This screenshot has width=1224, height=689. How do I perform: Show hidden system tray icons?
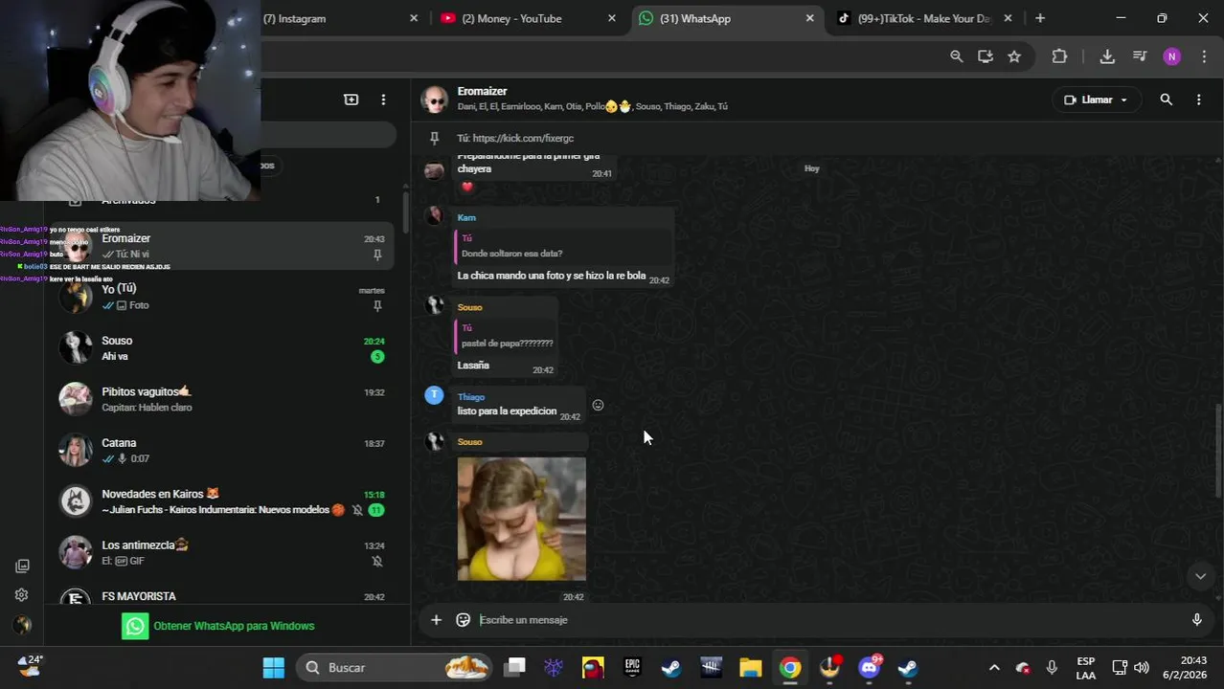994,667
